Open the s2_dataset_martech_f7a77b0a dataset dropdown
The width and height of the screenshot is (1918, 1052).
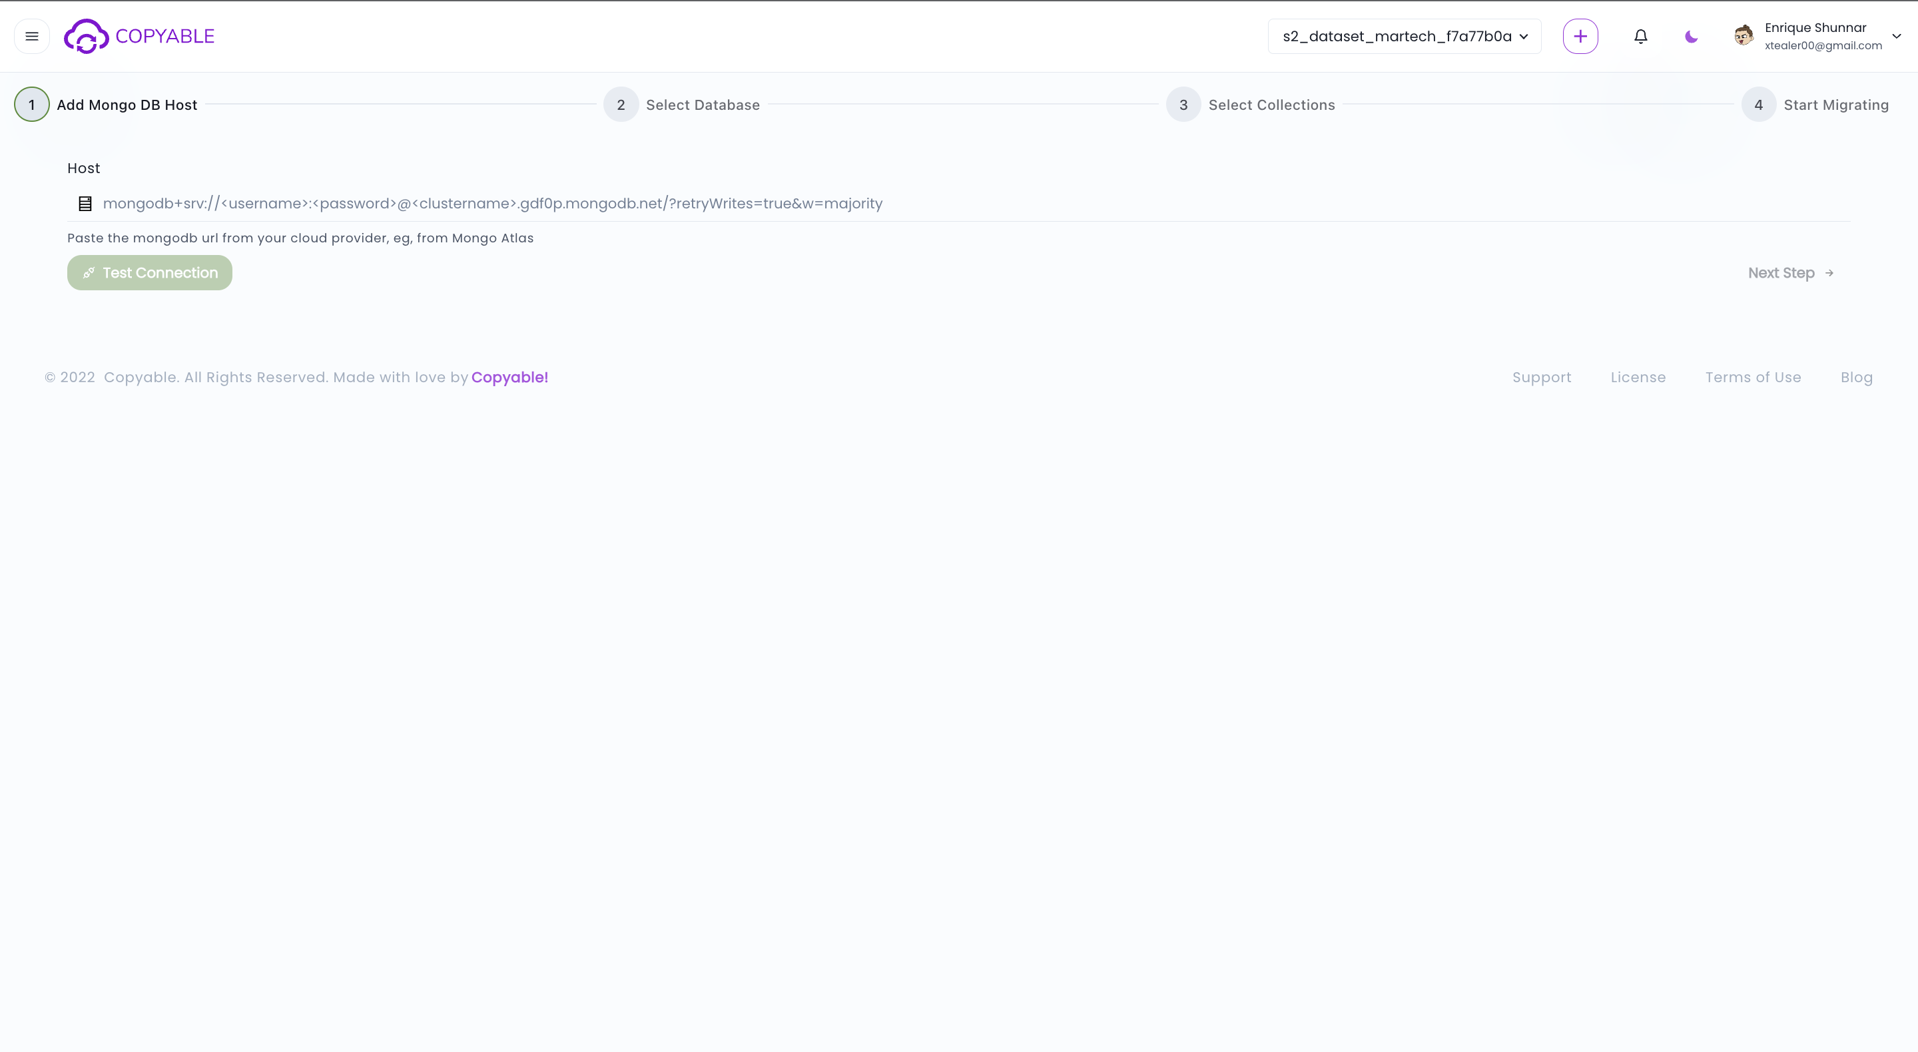(x=1403, y=36)
